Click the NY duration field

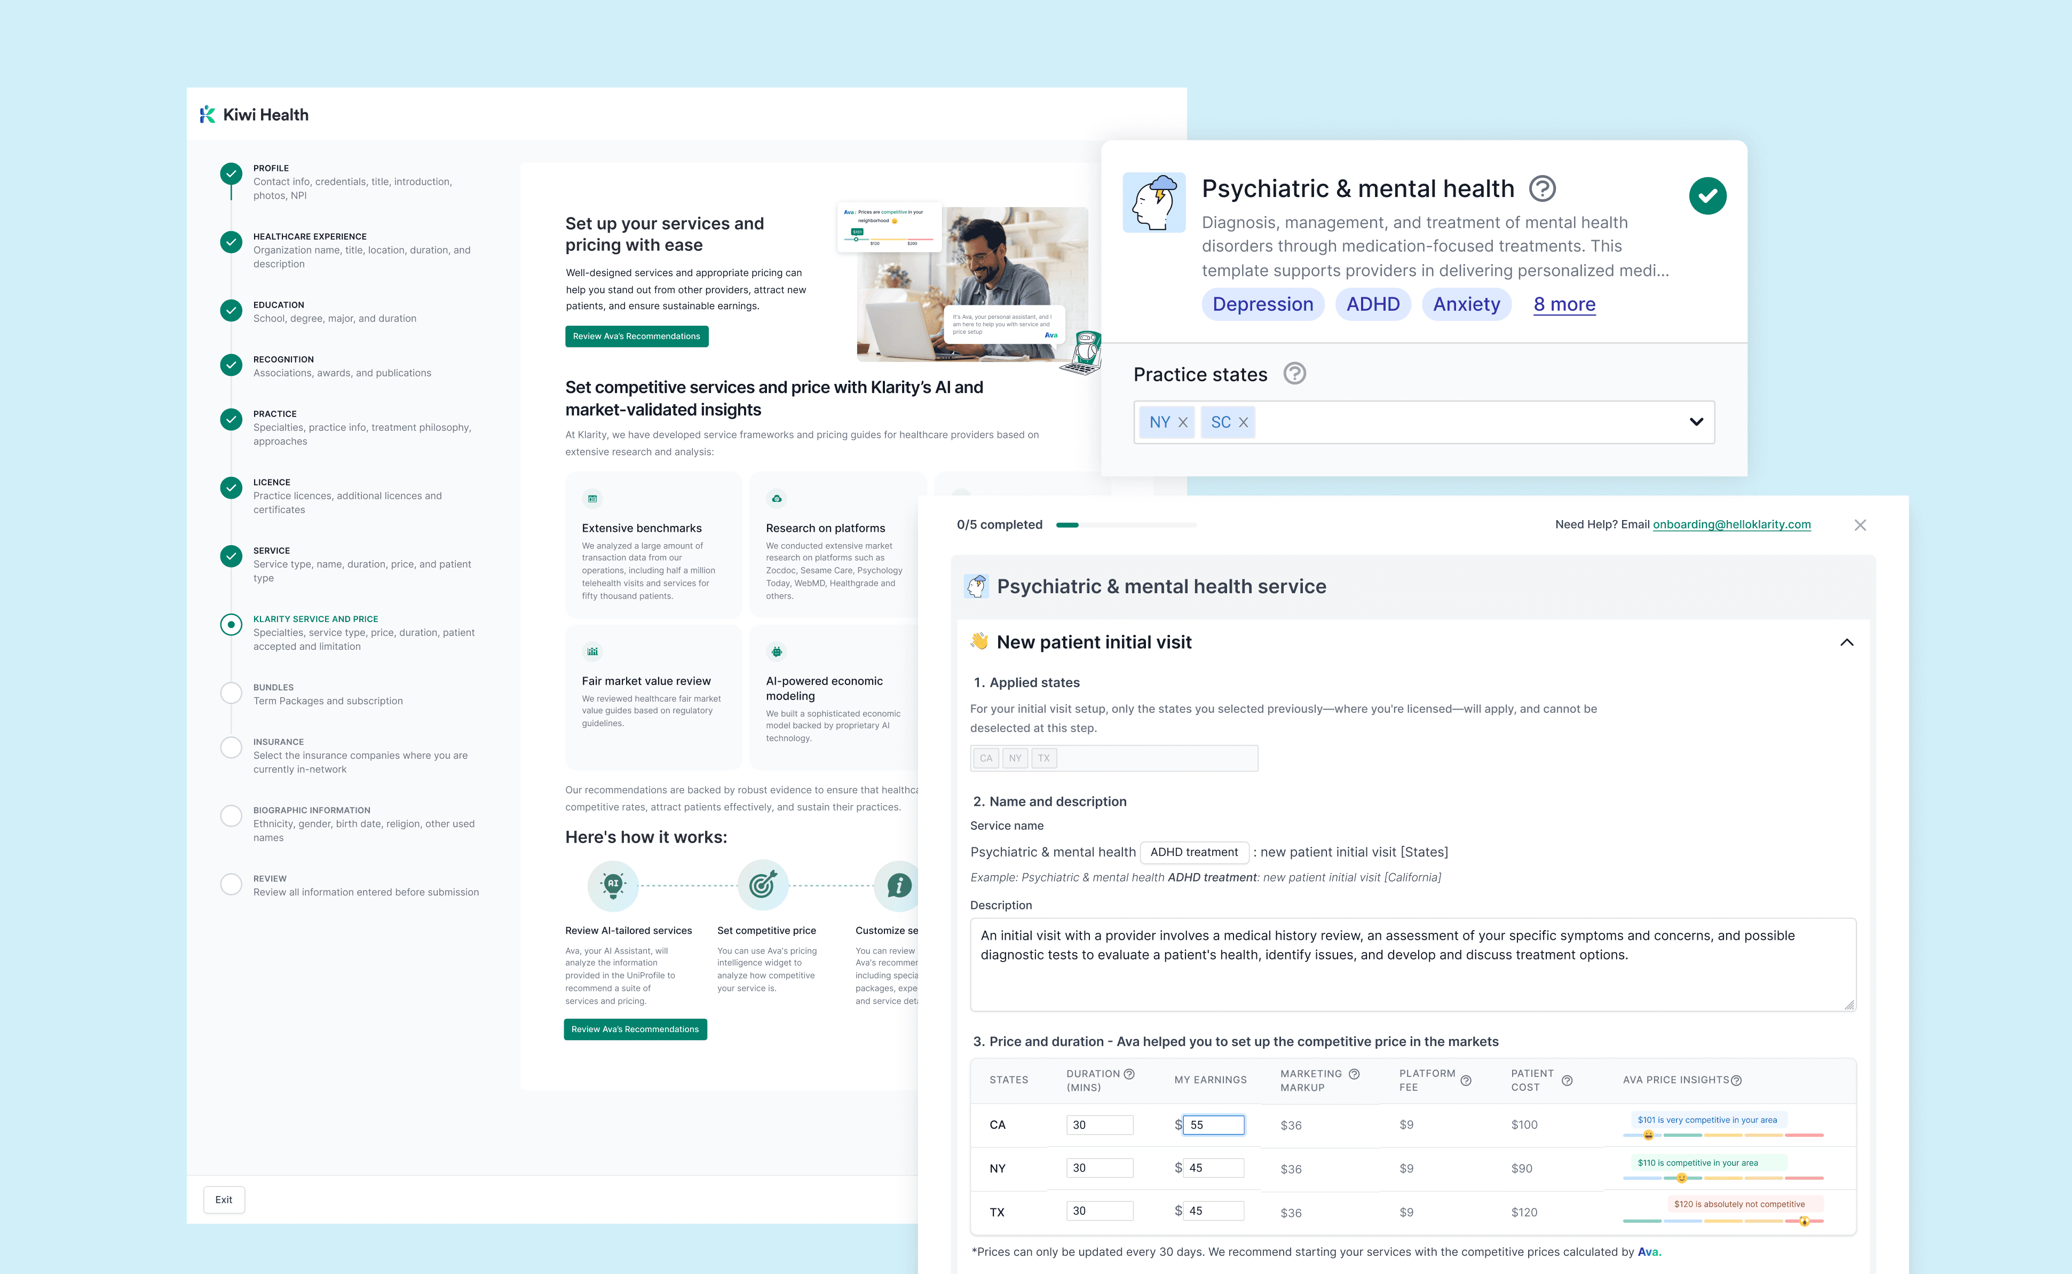pyautogui.click(x=1100, y=1168)
